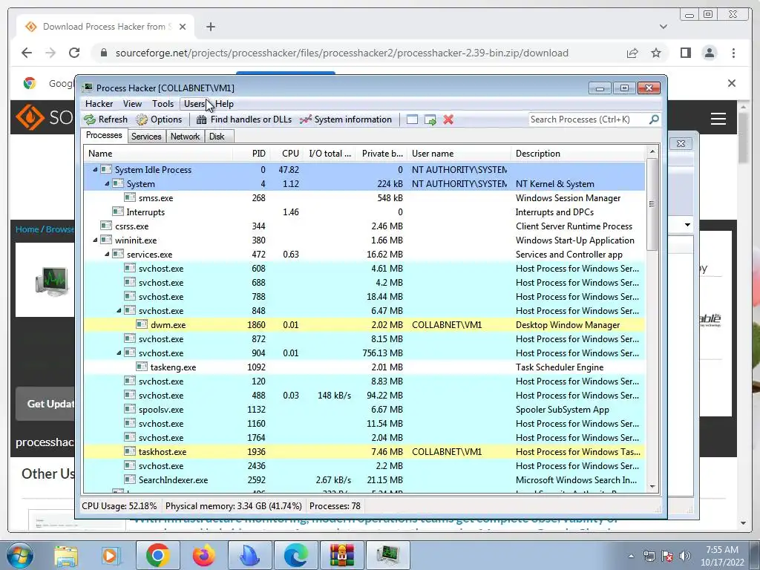
Task: Open the SourceForge hamburger menu
Action: click(718, 119)
